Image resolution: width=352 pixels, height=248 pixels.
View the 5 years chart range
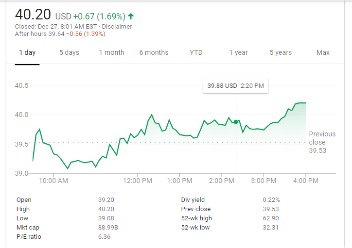pos(281,52)
